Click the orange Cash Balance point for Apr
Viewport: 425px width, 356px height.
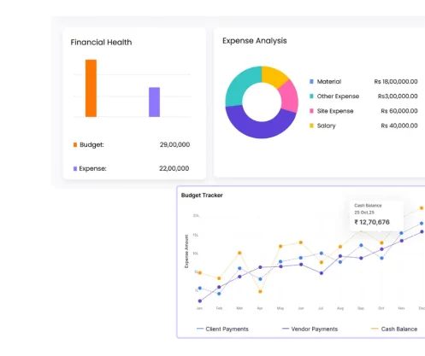click(x=260, y=291)
